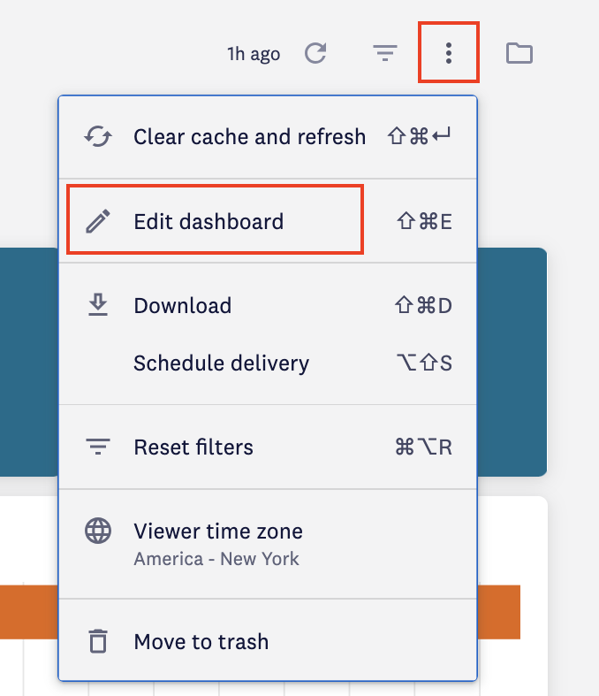Select Download menu entry
Viewport: 599px width, 696px height.
point(182,306)
